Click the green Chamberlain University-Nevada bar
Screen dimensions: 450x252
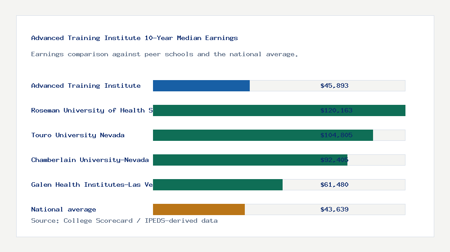[250, 160]
